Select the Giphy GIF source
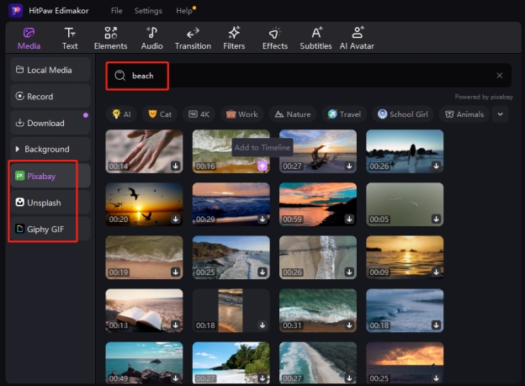This screenshot has height=386, width=525. point(50,229)
